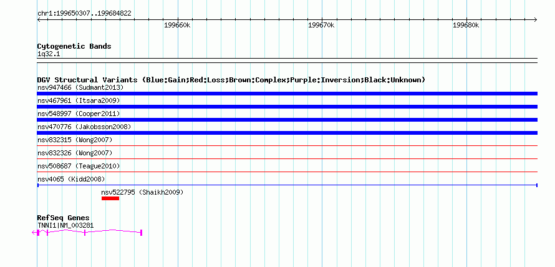Viewport: 555px width, 267px height.
Task: Click the 199670k ruler label
Action: [x=322, y=26]
